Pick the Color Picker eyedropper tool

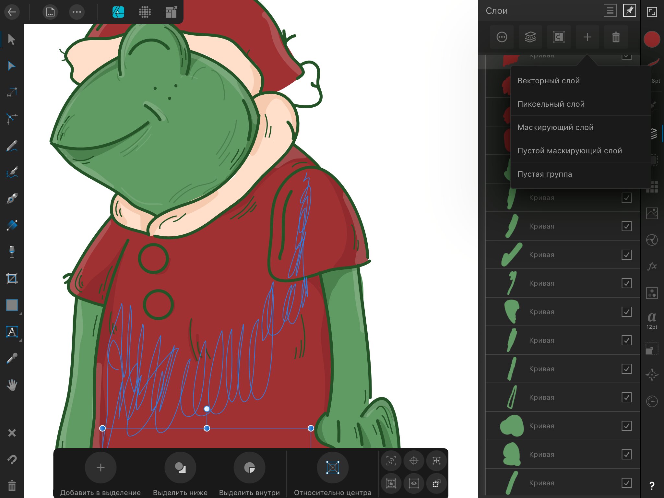(12, 358)
